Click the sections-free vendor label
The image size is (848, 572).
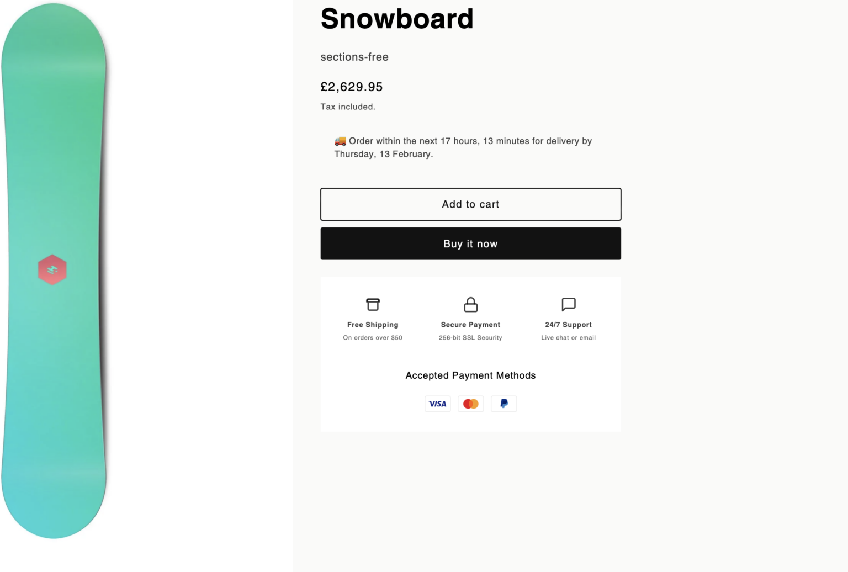(x=354, y=57)
